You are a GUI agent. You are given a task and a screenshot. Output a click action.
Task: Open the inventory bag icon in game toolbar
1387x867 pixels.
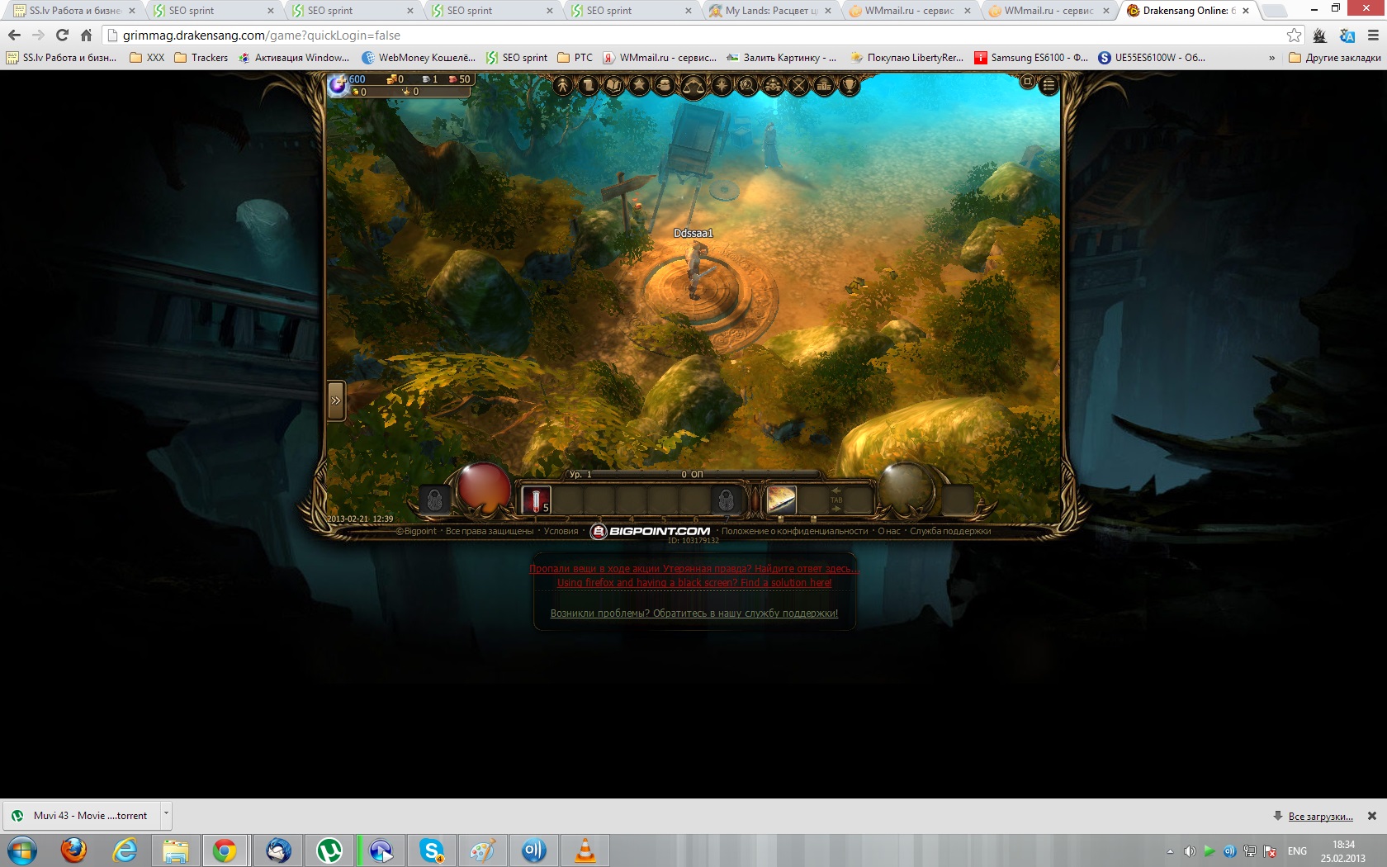pos(665,85)
